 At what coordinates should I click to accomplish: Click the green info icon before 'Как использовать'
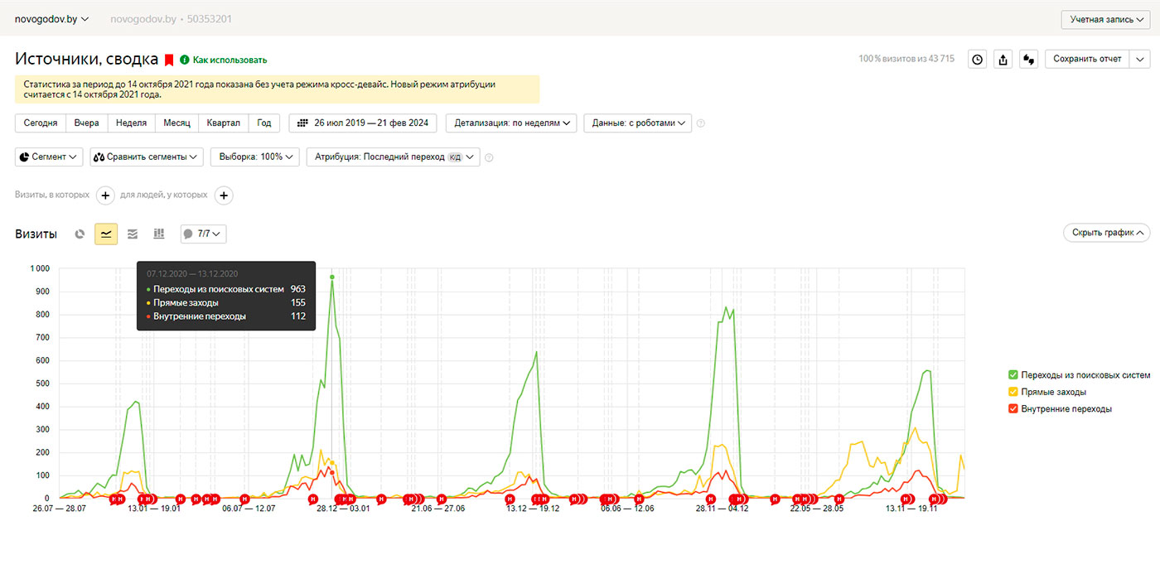tap(185, 60)
